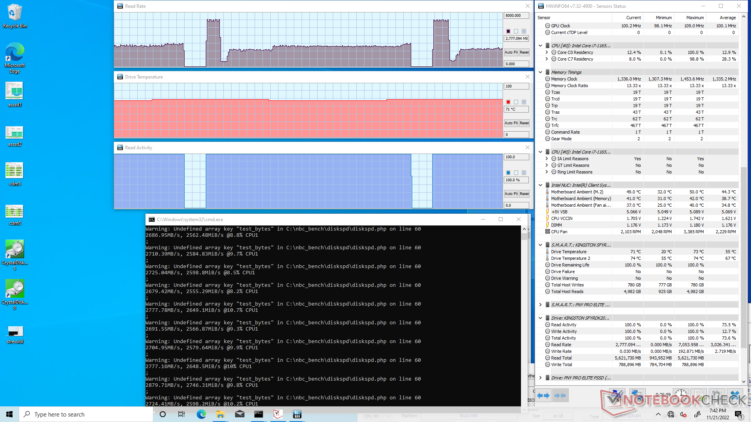The height and width of the screenshot is (422, 751).
Task: Expand the IA Limit Reasons row
Action: pos(546,159)
